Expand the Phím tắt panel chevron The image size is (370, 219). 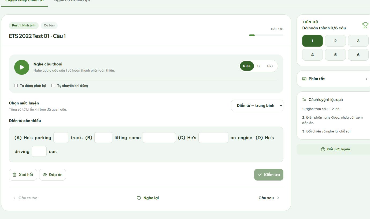tap(366, 79)
